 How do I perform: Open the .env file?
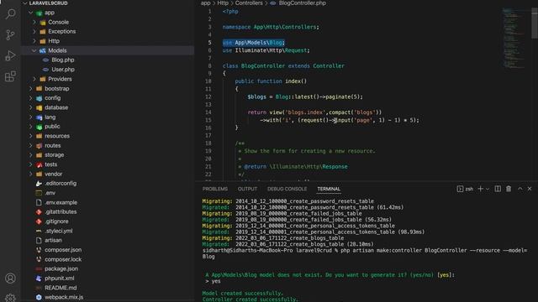coord(50,193)
